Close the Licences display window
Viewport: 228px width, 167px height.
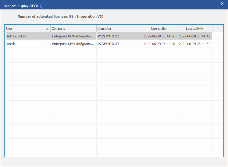click(222, 4)
